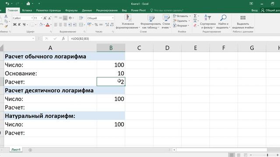Open the Power Pivot tab
The width and height of the screenshot is (280, 157).
click(x=138, y=10)
